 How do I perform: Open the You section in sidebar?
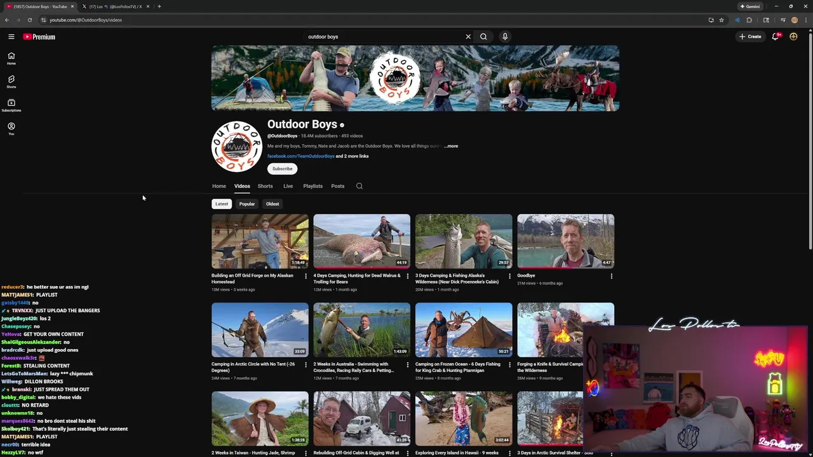point(11,129)
